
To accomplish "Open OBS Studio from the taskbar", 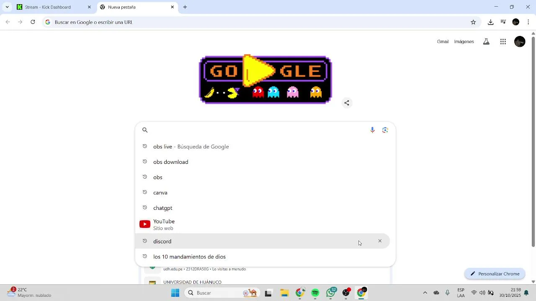I will pyautogui.click(x=346, y=293).
